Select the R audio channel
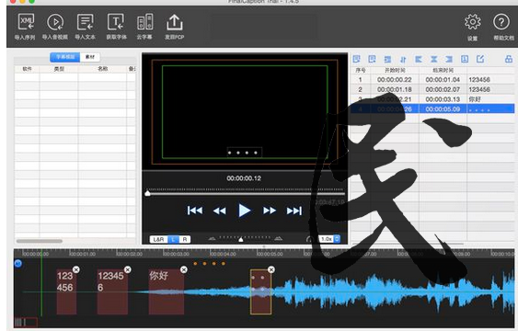Image resolution: width=518 pixels, height=331 pixels. (x=185, y=239)
